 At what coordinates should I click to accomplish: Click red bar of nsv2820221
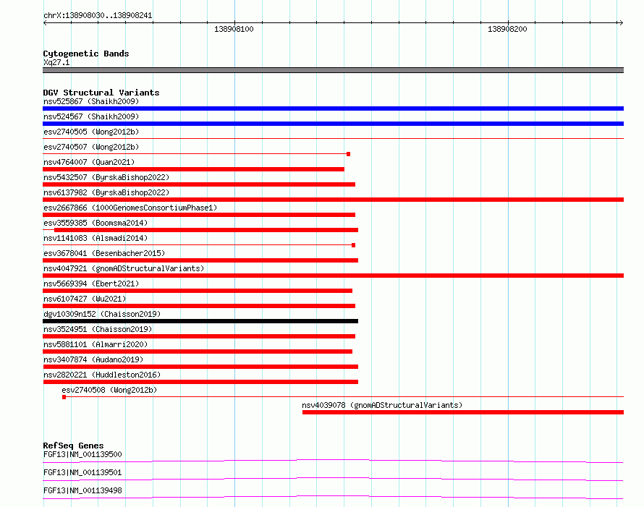[200, 382]
